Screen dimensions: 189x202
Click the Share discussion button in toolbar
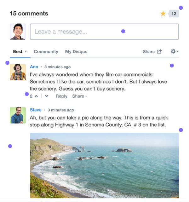pyautogui.click(x=152, y=52)
